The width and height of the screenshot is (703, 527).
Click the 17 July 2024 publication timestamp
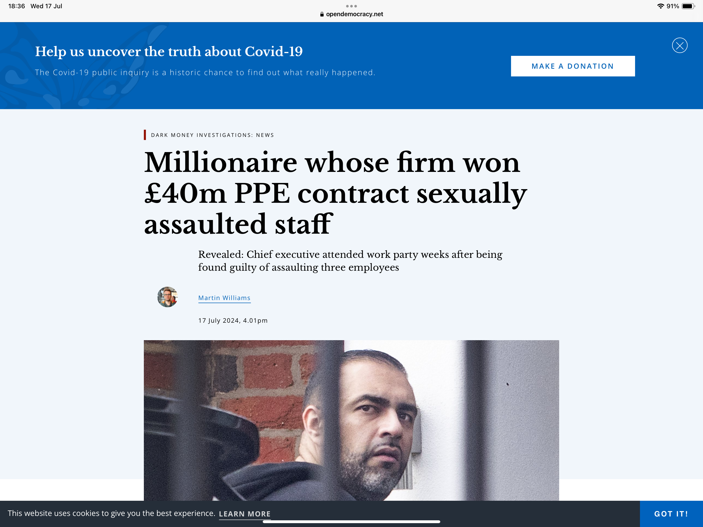tap(233, 320)
